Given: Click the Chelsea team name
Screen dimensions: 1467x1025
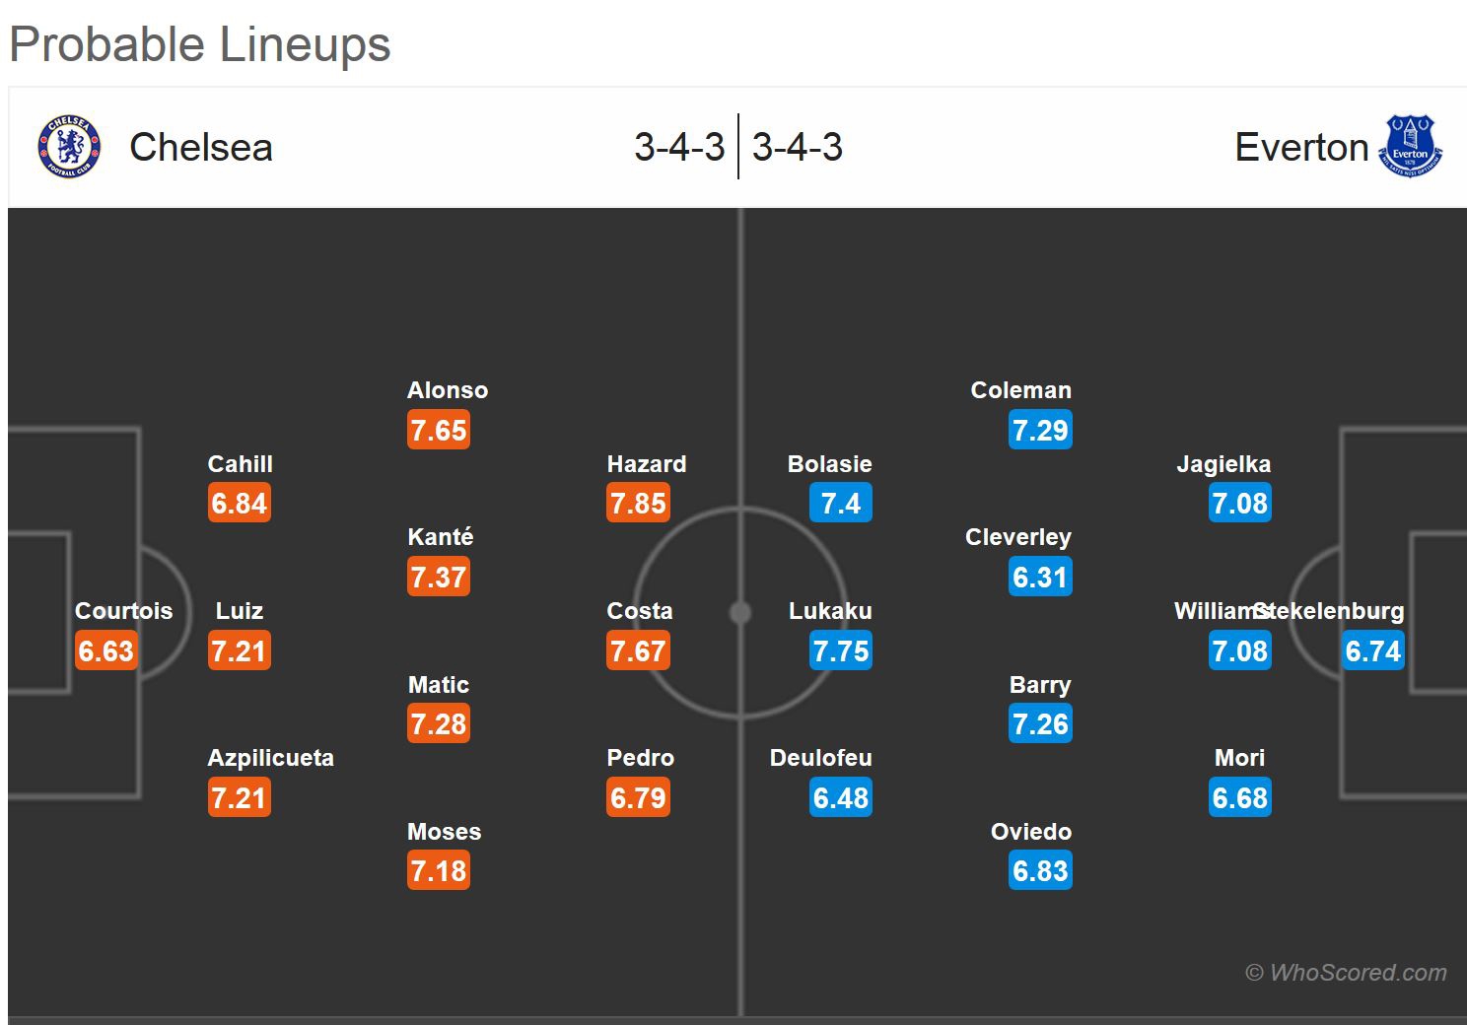Looking at the screenshot, I should click(201, 148).
